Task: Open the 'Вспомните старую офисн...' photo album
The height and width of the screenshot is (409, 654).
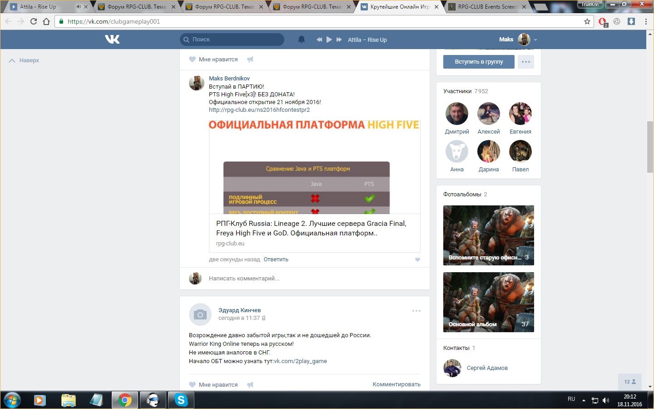Action: 489,235
